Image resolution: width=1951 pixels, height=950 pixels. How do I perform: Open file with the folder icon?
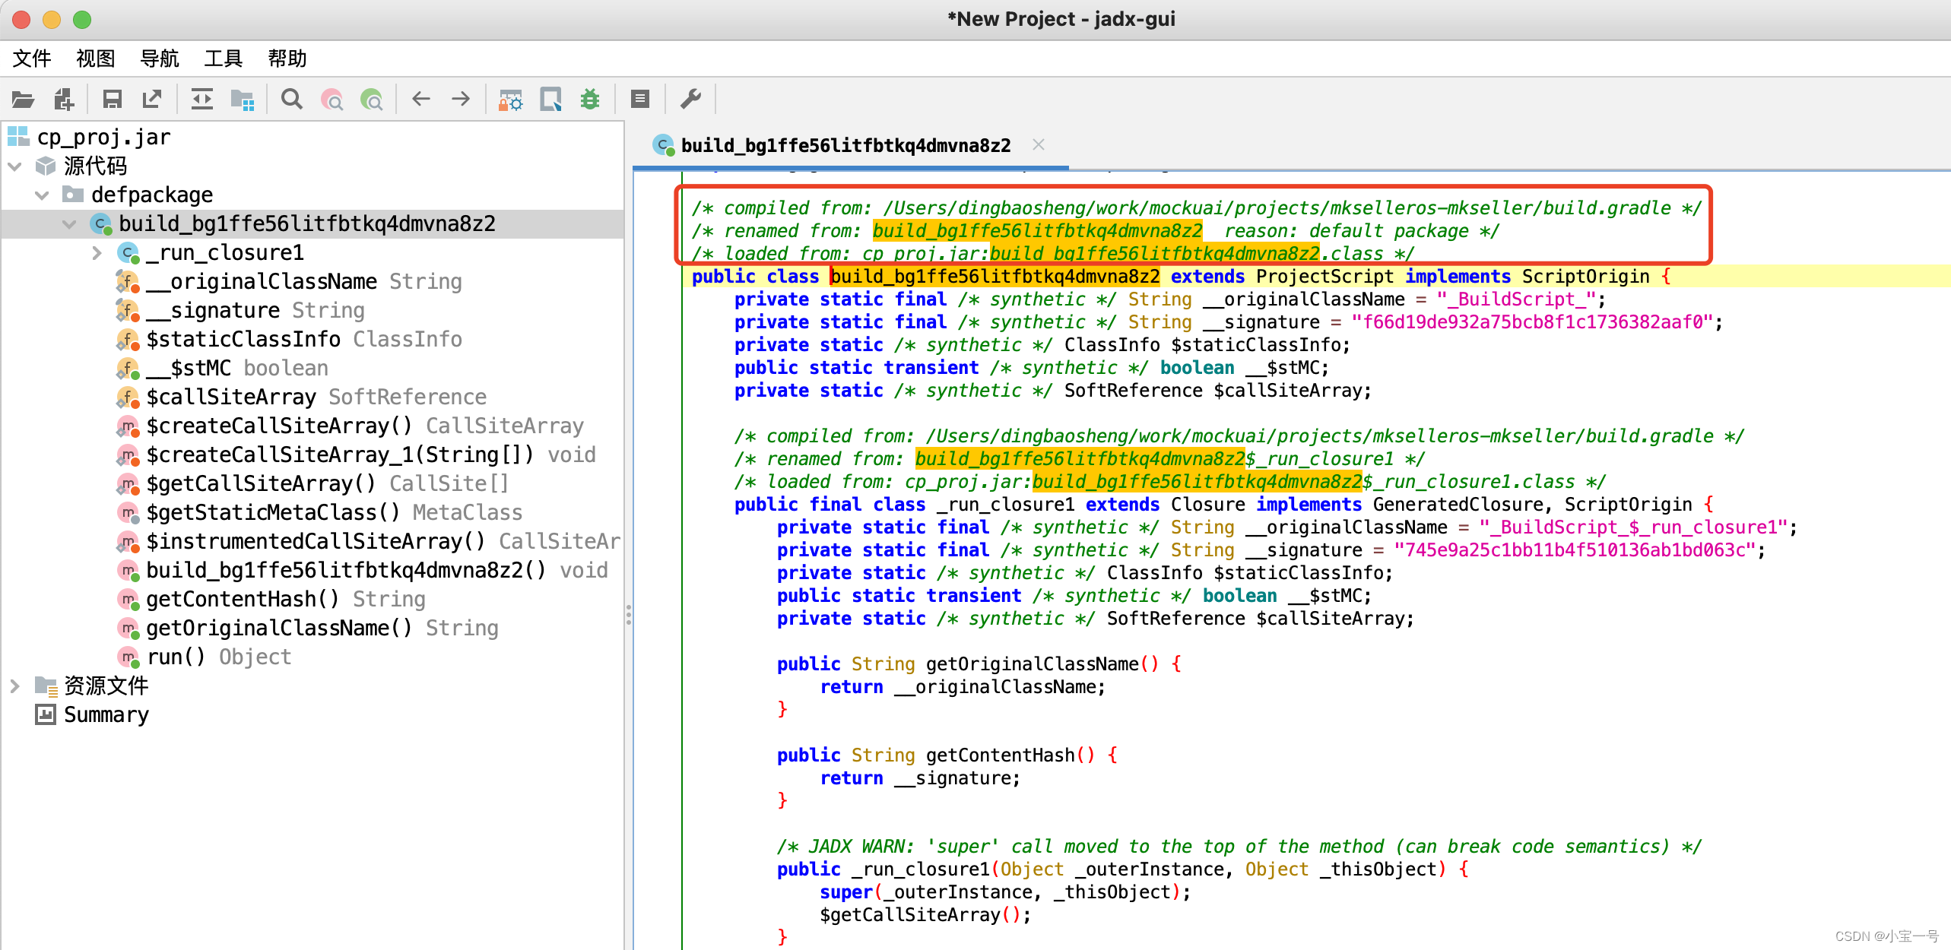[x=24, y=100]
